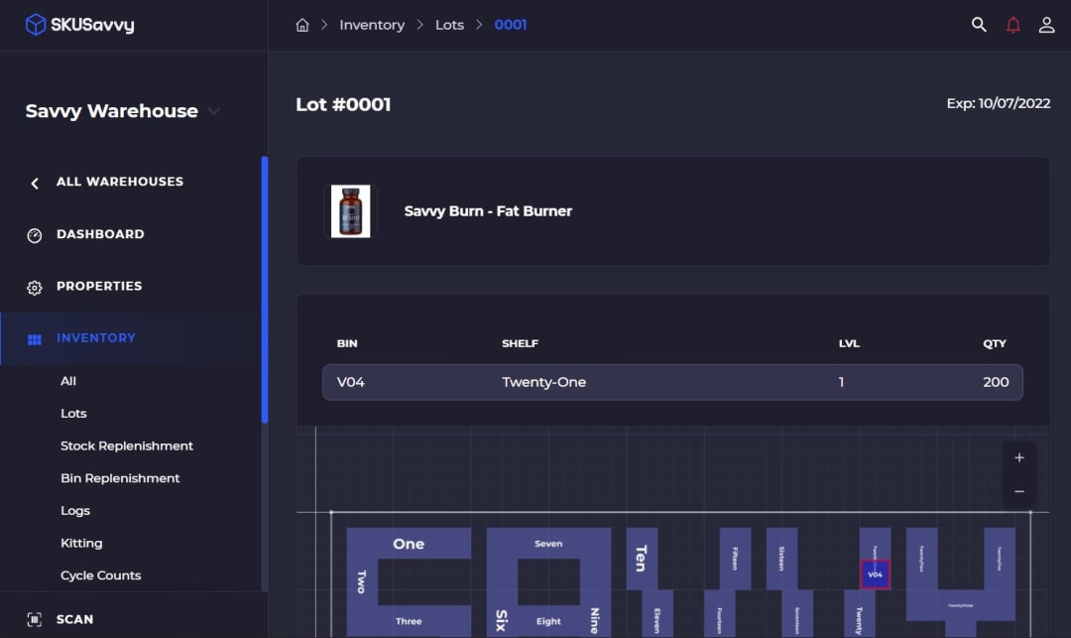1071x638 pixels.
Task: Click the Exp: 10/07/2022 date
Action: point(998,103)
